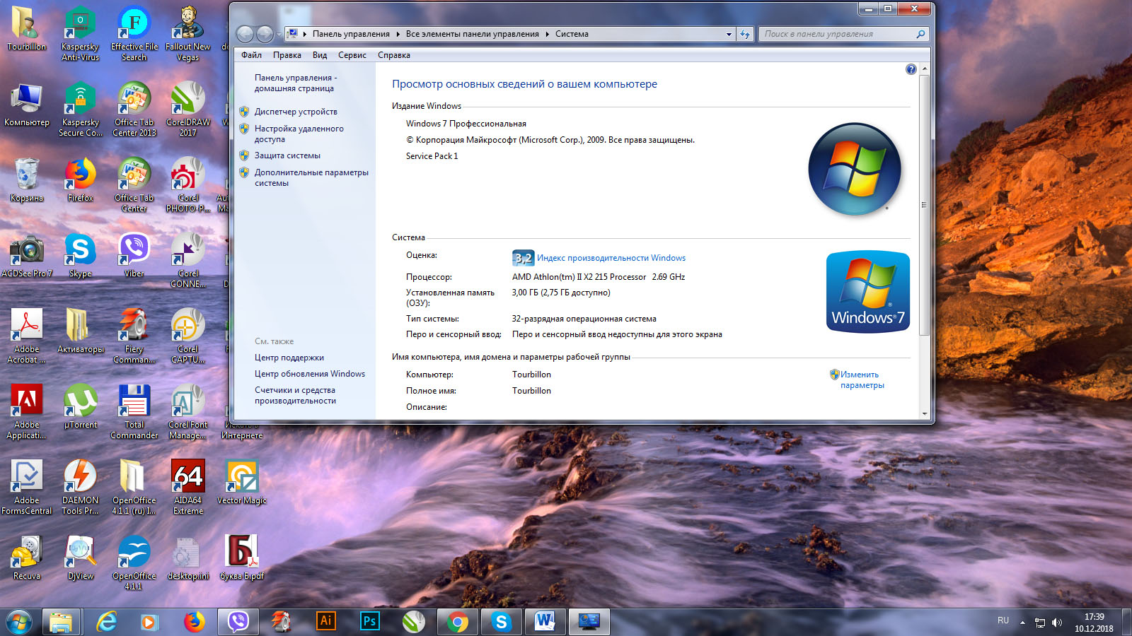The image size is (1132, 636).
Task: Open the Сервис menu
Action: (352, 55)
